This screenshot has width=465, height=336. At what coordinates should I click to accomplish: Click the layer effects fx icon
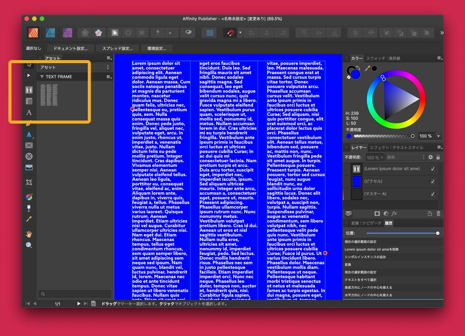coord(394,214)
